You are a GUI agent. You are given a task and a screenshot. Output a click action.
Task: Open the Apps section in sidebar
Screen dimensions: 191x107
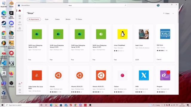pyautogui.click(x=20, y=17)
